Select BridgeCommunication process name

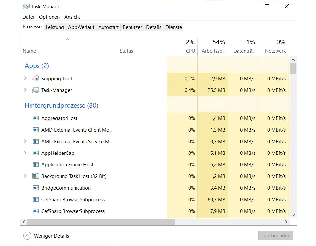click(66, 188)
